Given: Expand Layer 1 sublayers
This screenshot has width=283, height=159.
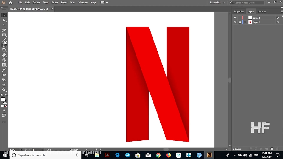Looking at the screenshot, I should click(x=245, y=22).
